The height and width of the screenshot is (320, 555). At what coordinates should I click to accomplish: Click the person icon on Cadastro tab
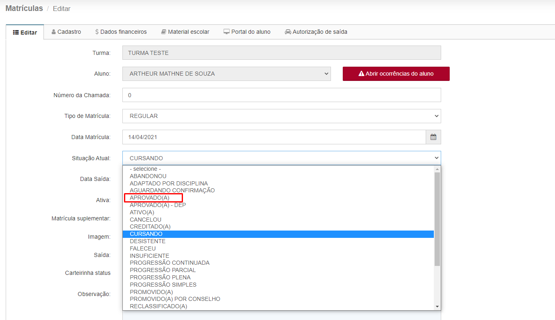point(54,32)
